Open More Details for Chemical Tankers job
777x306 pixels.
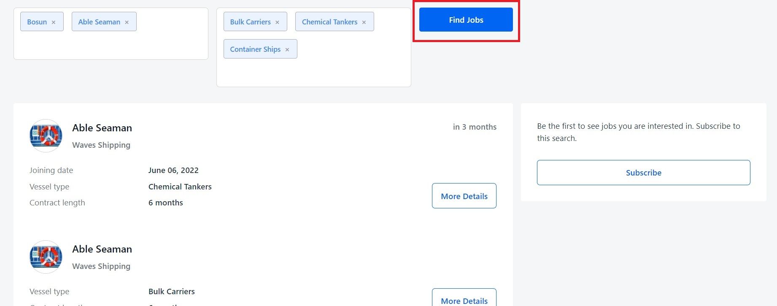click(464, 196)
